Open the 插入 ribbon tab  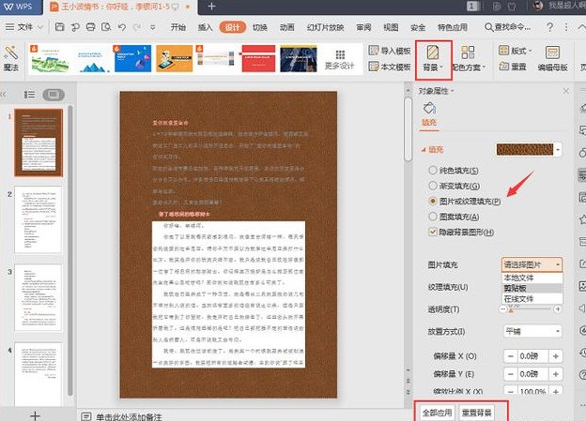204,27
